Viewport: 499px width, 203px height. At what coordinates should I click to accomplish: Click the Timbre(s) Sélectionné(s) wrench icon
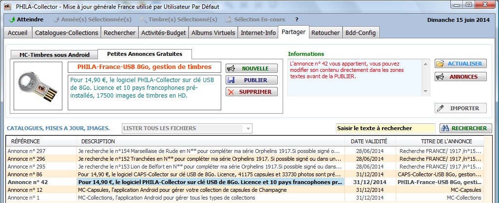coord(144,19)
